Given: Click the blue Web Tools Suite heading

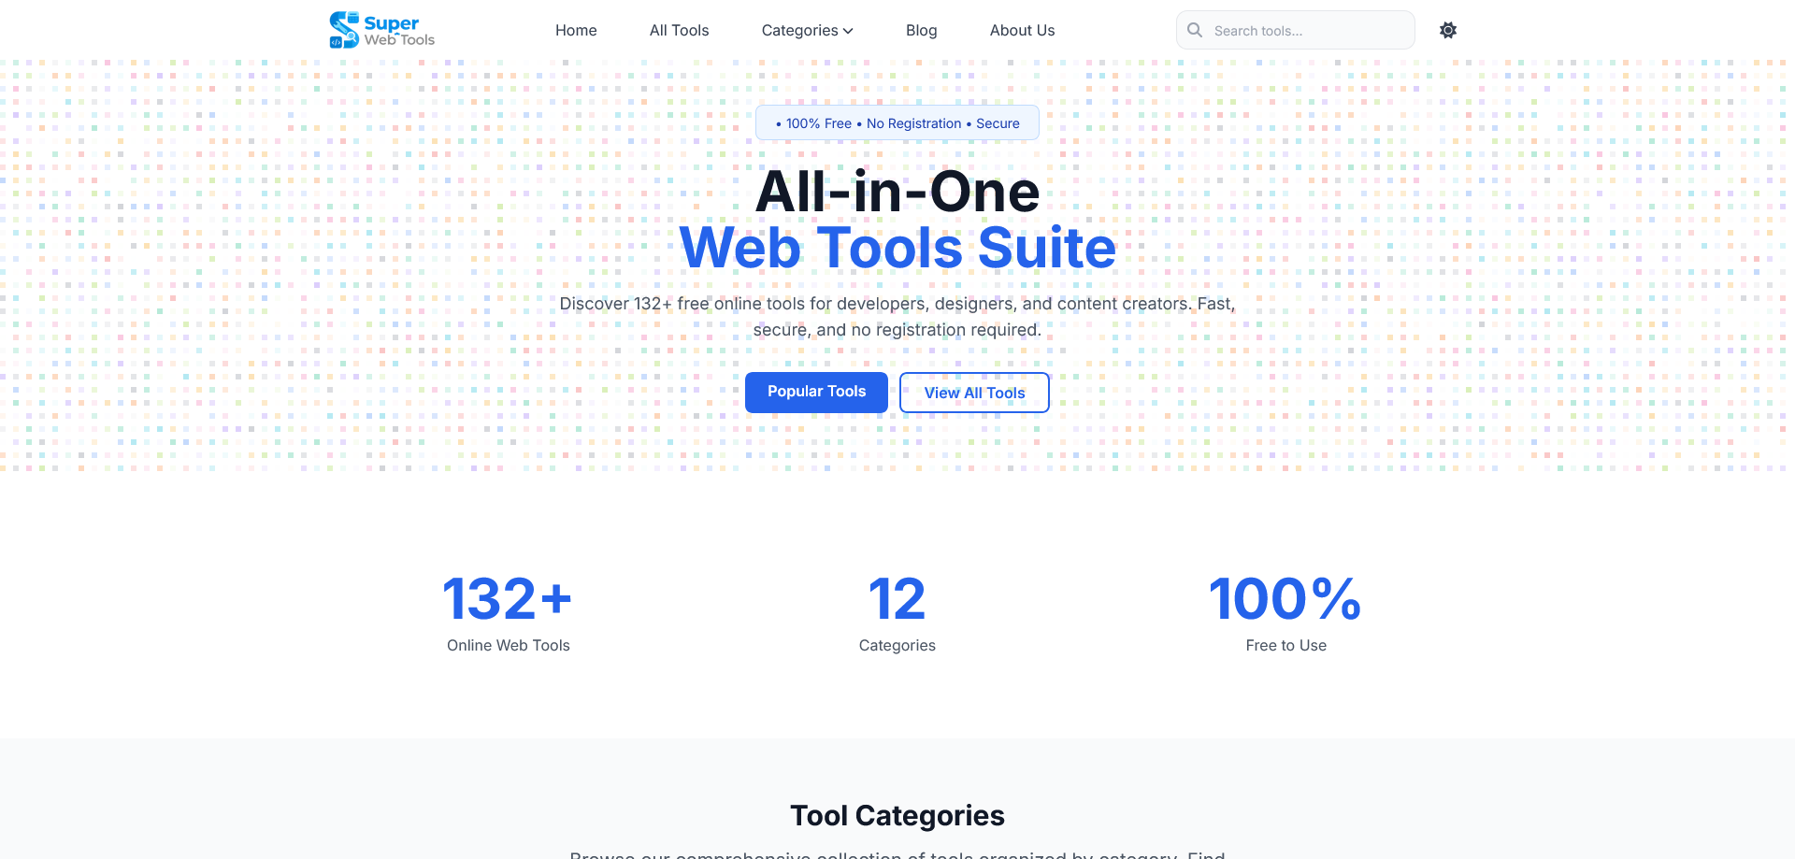Looking at the screenshot, I should pos(897,248).
